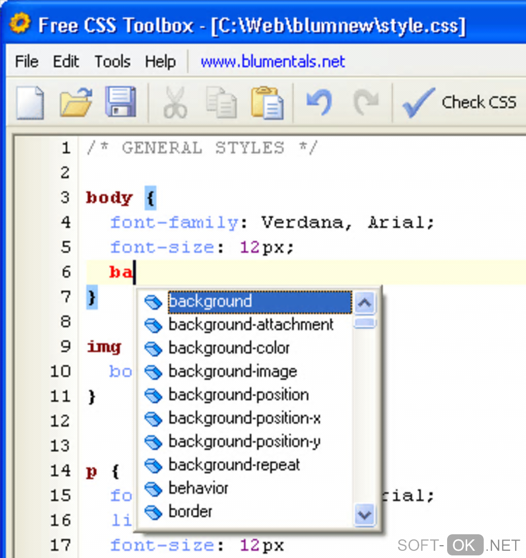Image resolution: width=526 pixels, height=558 pixels.
Task: Click the font-size property on line 5
Action: (x=162, y=248)
